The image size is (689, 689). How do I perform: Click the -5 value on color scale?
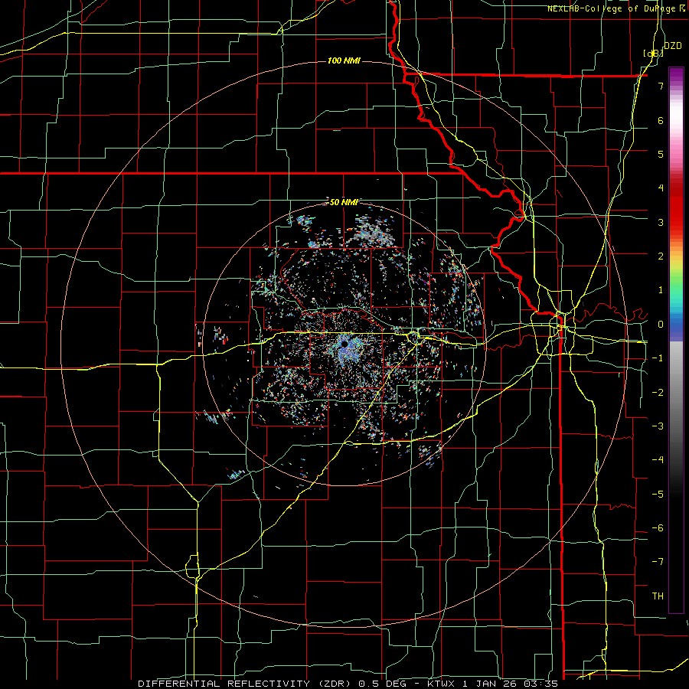658,495
